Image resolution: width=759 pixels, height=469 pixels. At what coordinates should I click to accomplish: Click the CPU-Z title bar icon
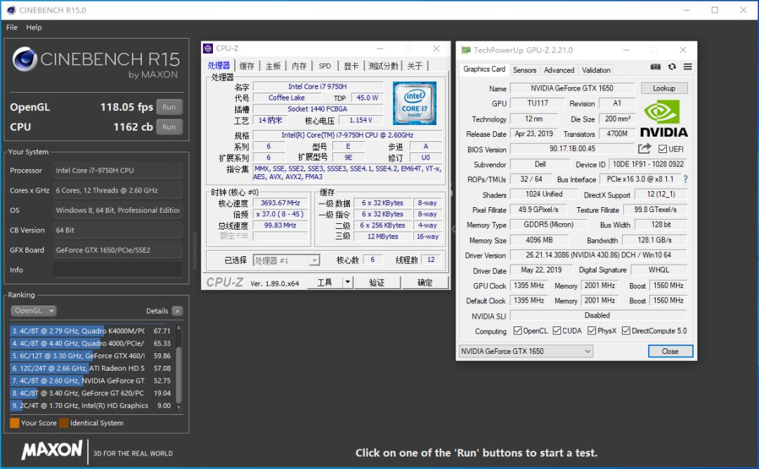[x=209, y=48]
